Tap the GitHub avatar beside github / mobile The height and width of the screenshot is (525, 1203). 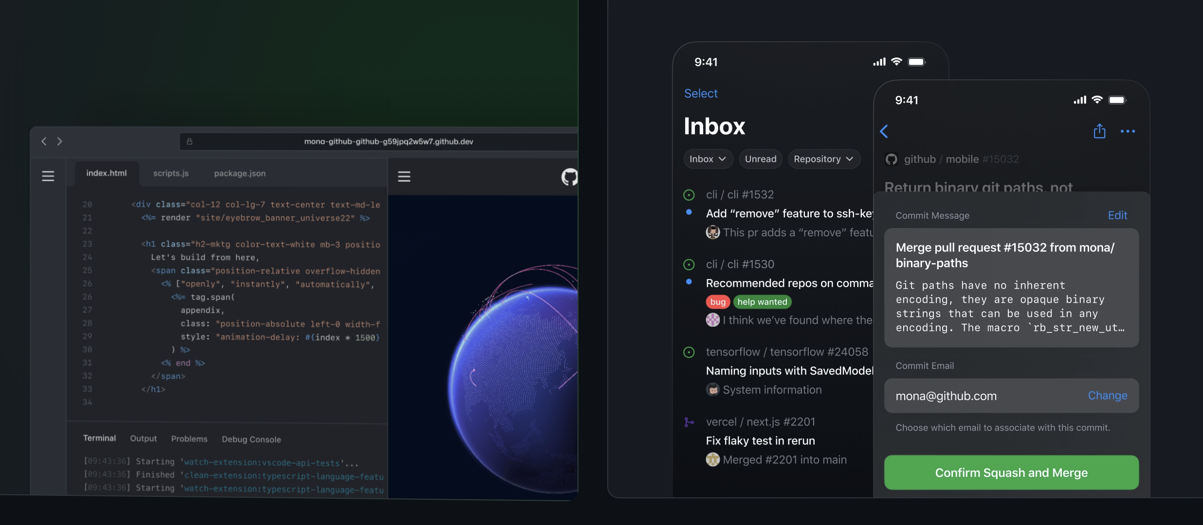[891, 159]
